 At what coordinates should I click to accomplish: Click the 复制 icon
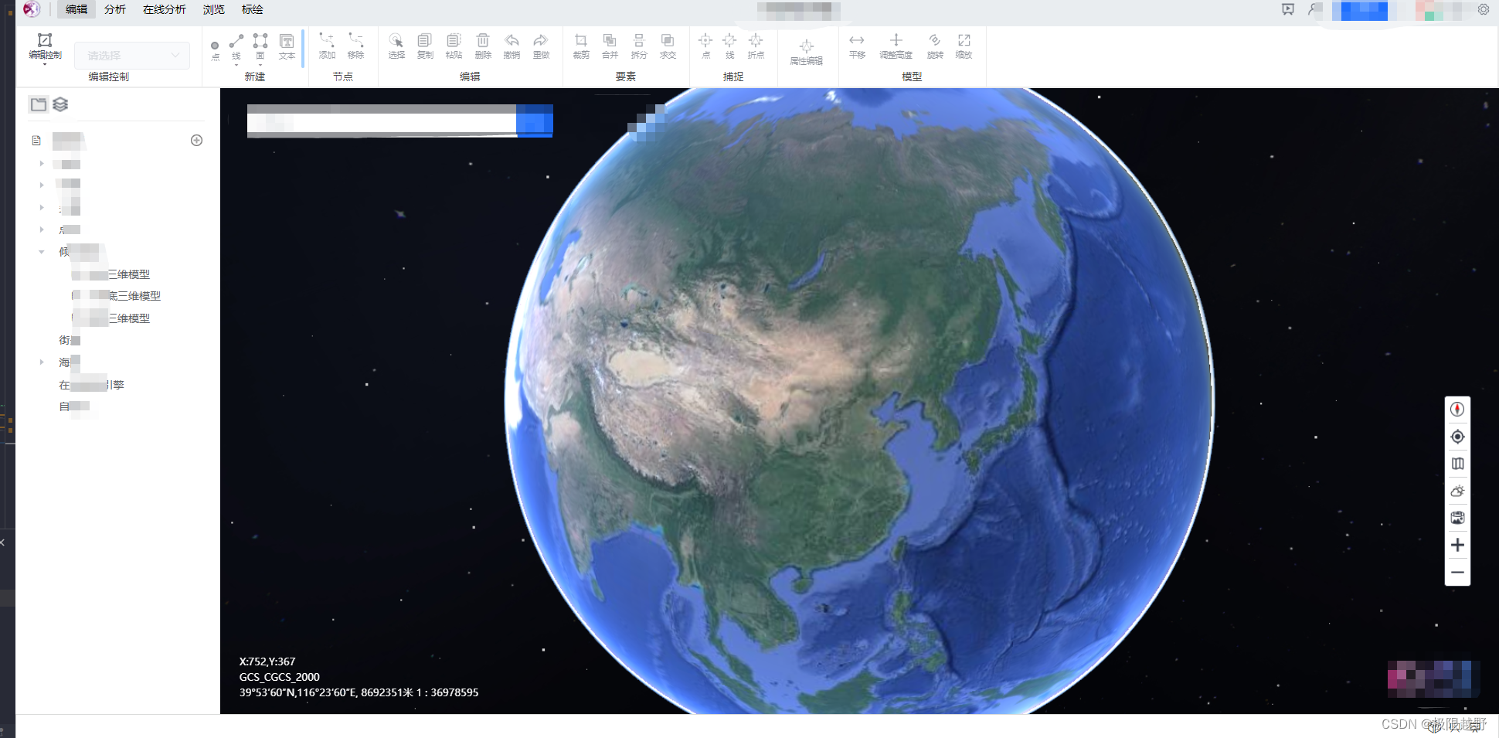[425, 46]
